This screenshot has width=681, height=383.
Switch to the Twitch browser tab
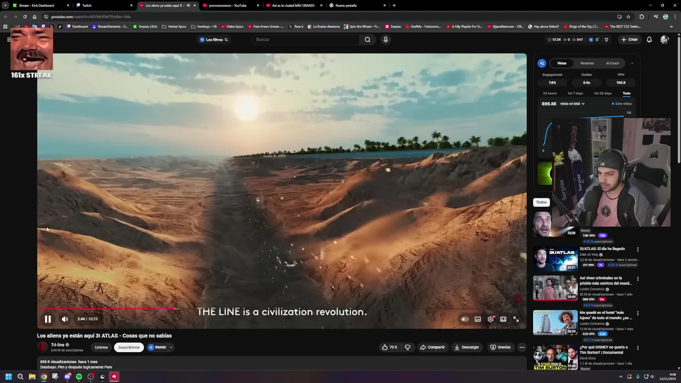[104, 5]
